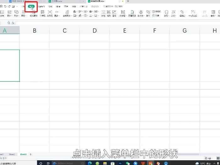Click the Hyperlink icon in ribbon
The height and width of the screenshot is (165, 220).
(x=182, y=13)
